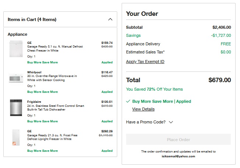Click the GE chest freezer thumbnail
The image size is (240, 168).
(16, 49)
